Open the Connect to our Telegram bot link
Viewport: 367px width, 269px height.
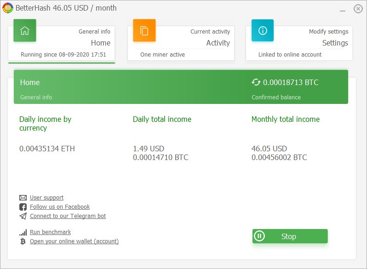pyautogui.click(x=68, y=216)
